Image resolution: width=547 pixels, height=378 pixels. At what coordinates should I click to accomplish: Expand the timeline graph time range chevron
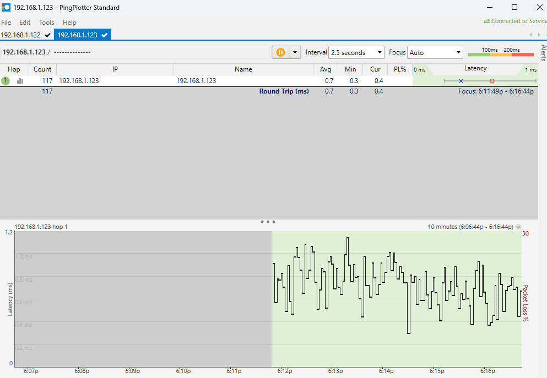[x=518, y=227]
